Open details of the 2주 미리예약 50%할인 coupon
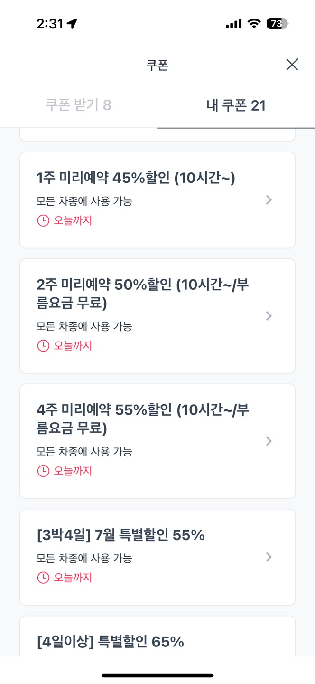This screenshot has height=684, width=315. [269, 315]
